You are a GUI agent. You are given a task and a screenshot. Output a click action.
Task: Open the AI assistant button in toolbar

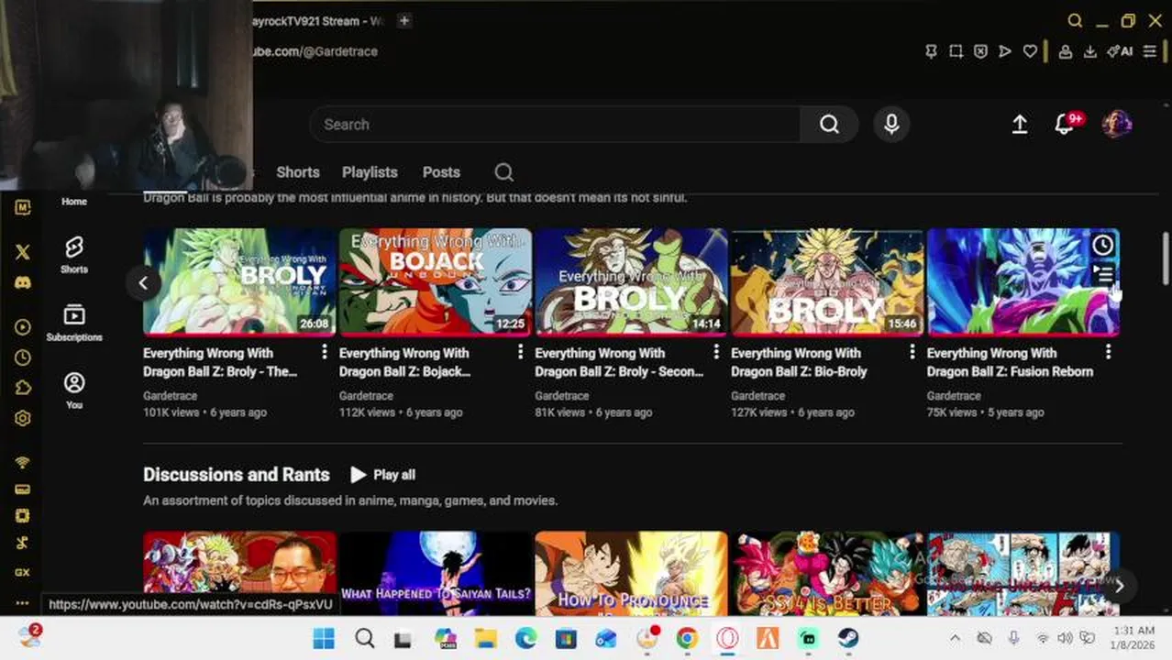pyautogui.click(x=1120, y=51)
